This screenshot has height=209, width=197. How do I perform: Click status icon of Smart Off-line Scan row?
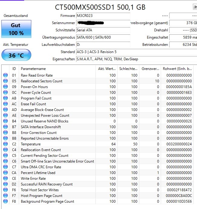5,161
